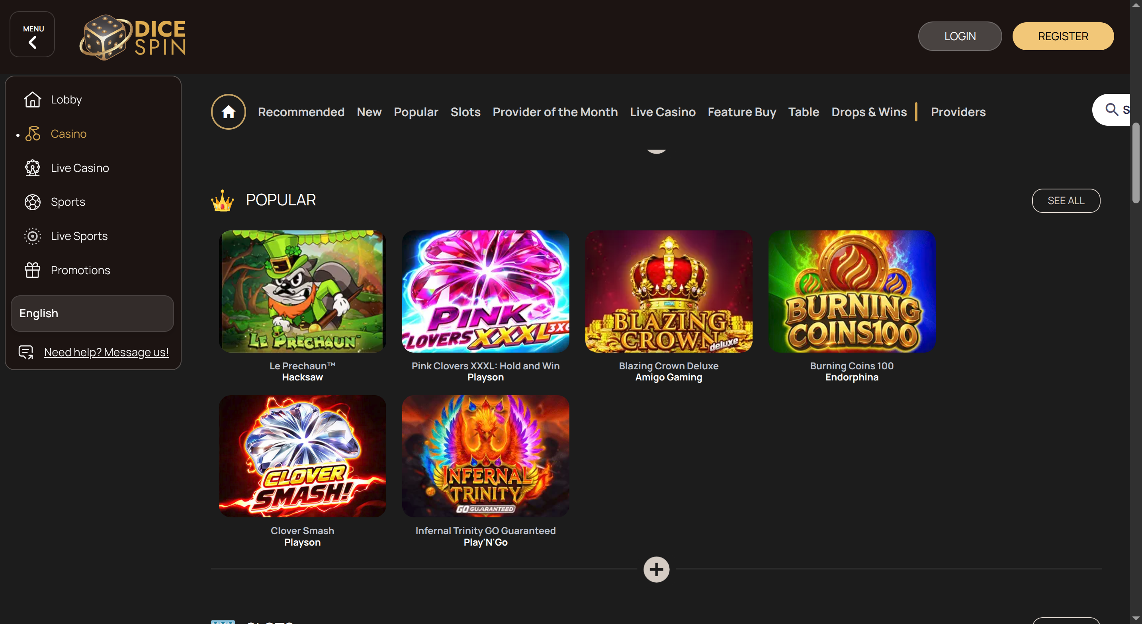
Task: Click the Live Casino ferris wheel icon
Action: 32,168
